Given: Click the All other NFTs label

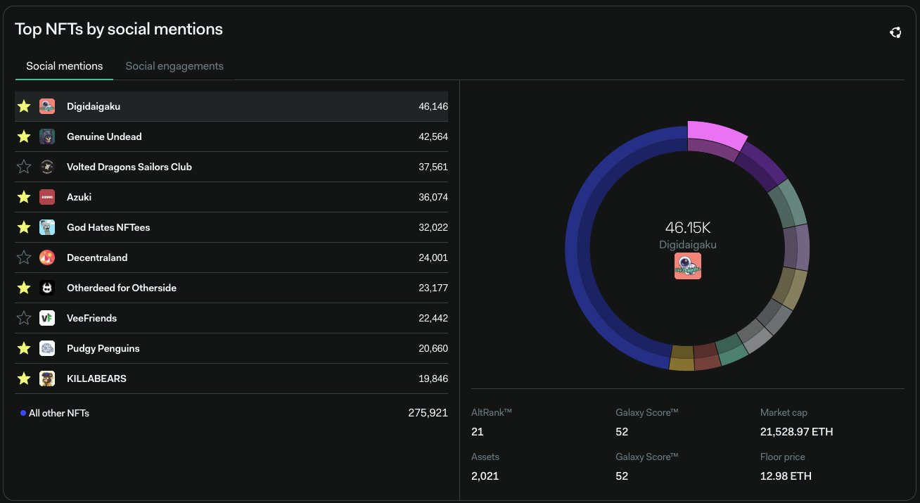Looking at the screenshot, I should click(59, 413).
